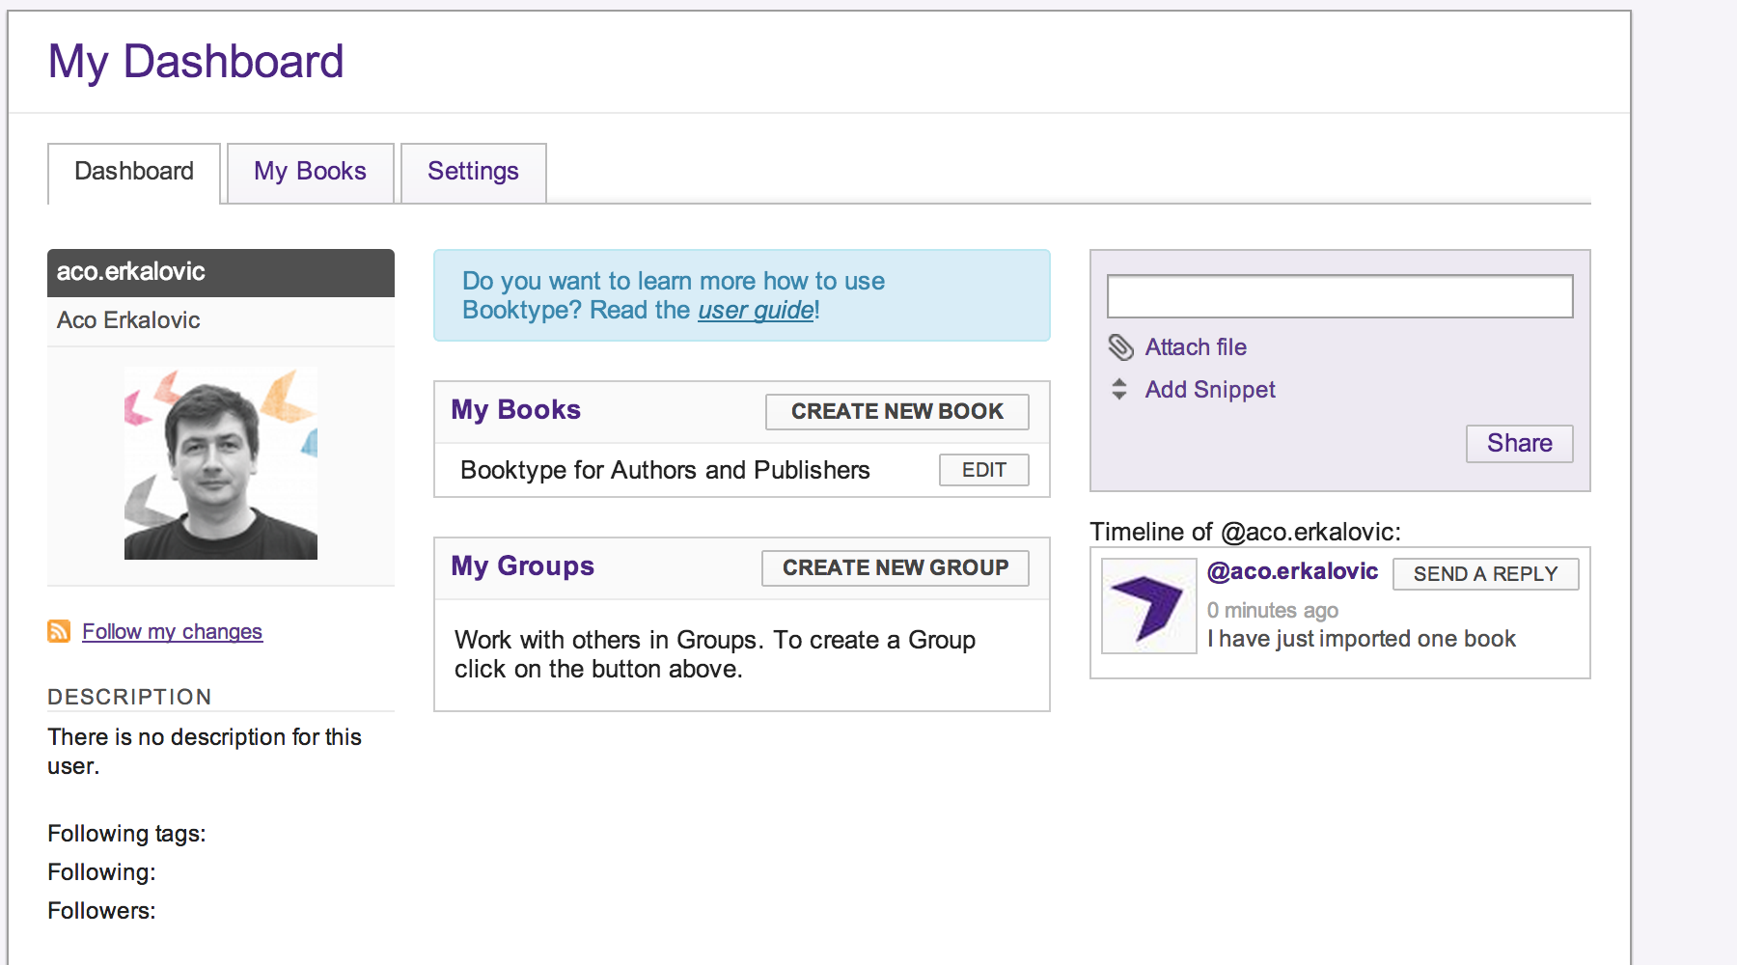
Task: Click EDIT next to Booktype for Authors and Publishers
Action: pyautogui.click(x=983, y=470)
